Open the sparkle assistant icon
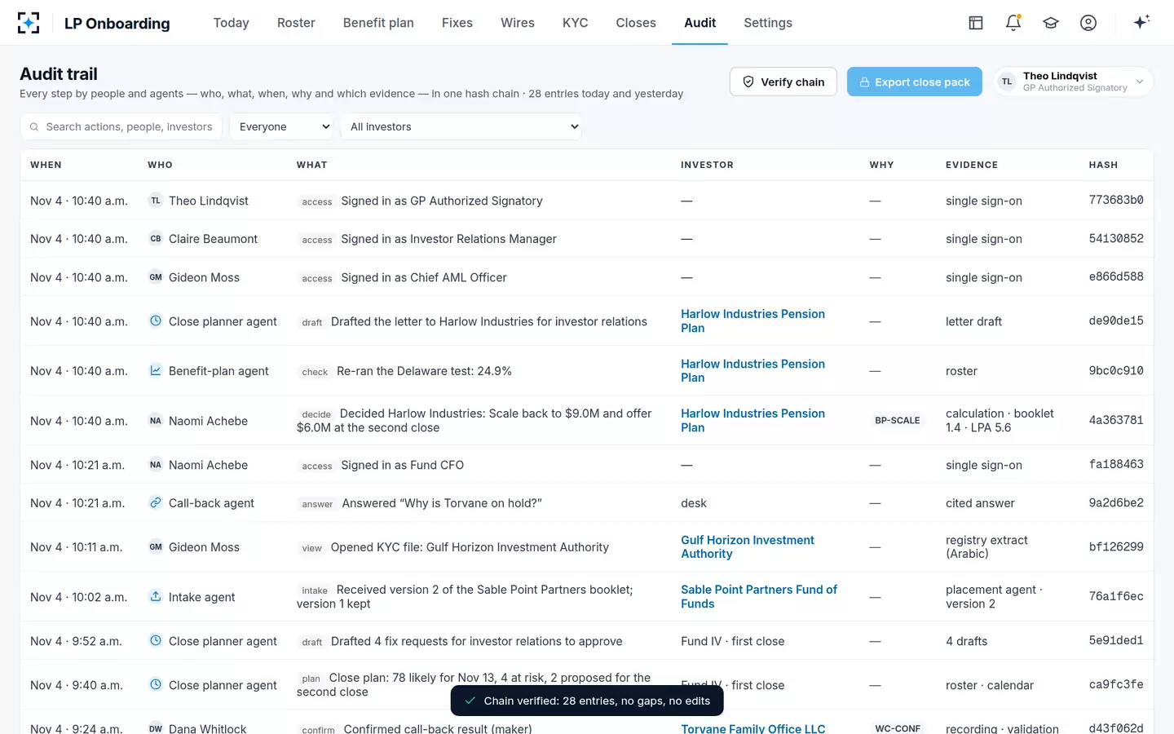Screen dimensions: 1174x734 [x=1141, y=22]
